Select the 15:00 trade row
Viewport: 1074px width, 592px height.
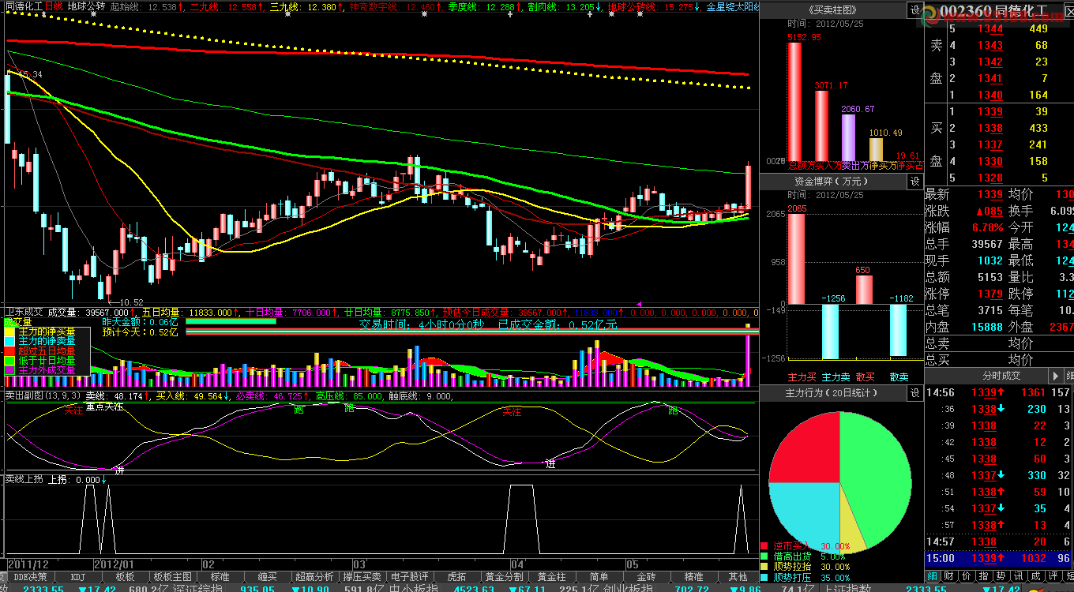click(999, 558)
